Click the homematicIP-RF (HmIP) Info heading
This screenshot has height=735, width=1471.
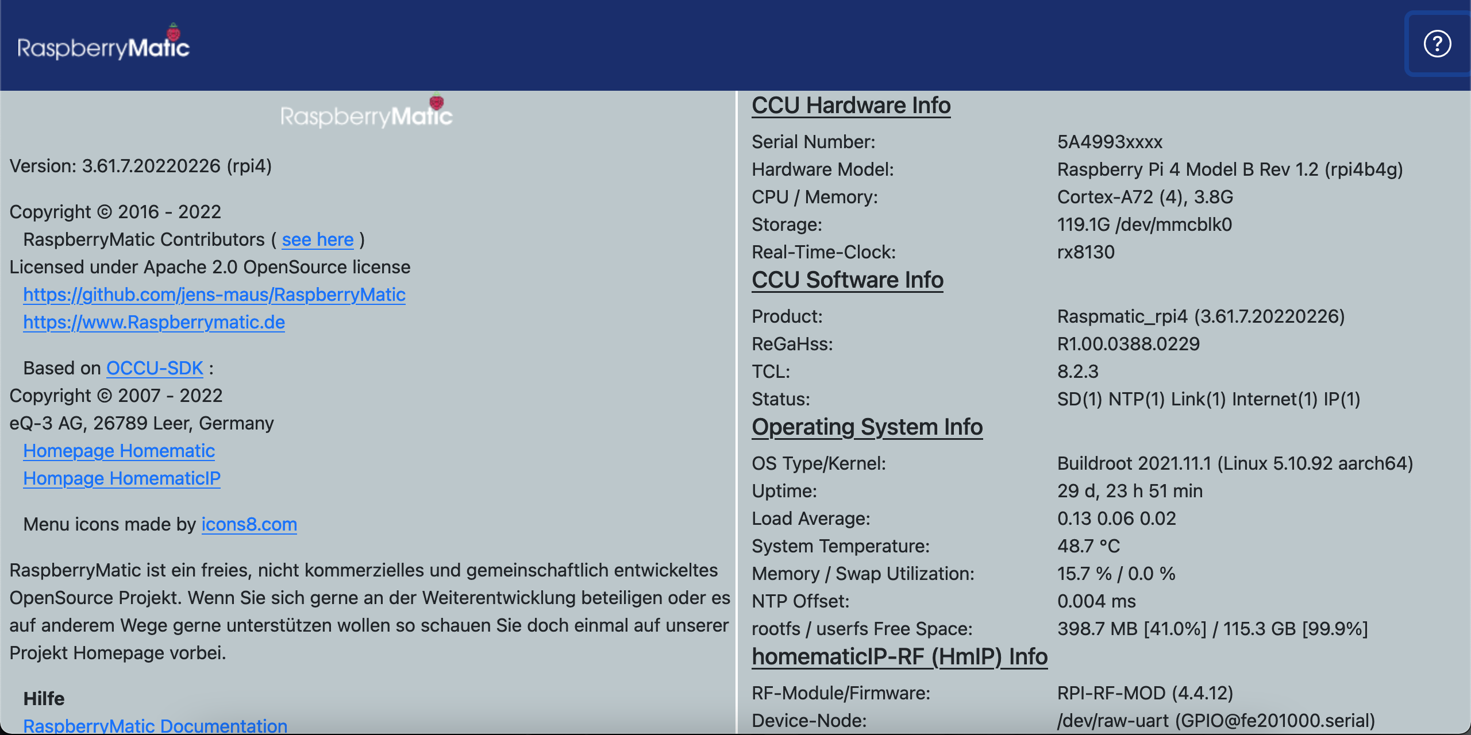click(x=900, y=656)
